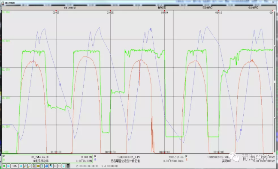Viewport: 278px width, 169px height.
Task: Click the blue right arrow pan button
Action: [21, 166]
